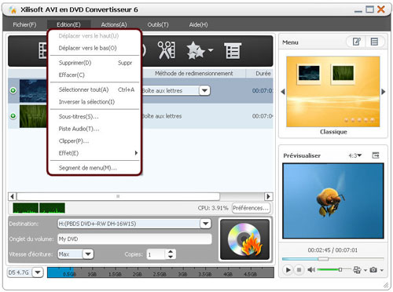Stop the preview playback
Screen dimensions: 393x292
(299, 270)
